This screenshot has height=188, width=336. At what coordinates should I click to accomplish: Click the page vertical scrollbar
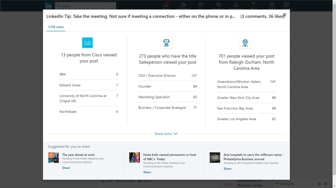click(x=334, y=94)
